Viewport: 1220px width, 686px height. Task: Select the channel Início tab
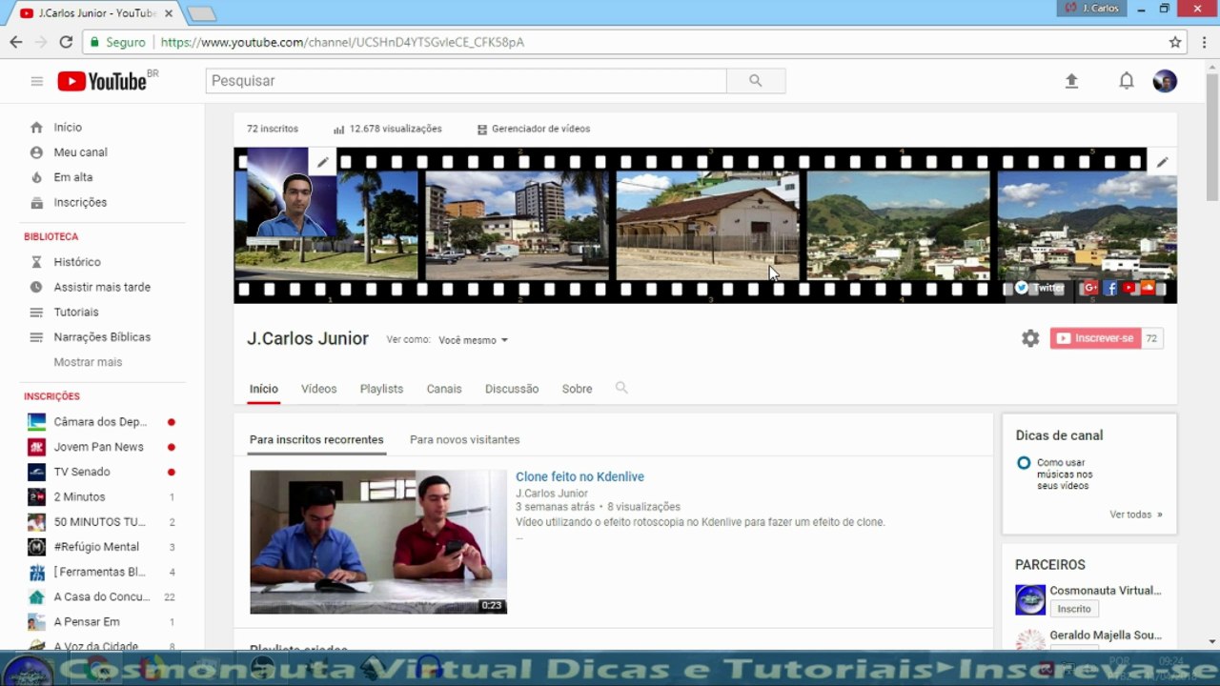pos(264,389)
